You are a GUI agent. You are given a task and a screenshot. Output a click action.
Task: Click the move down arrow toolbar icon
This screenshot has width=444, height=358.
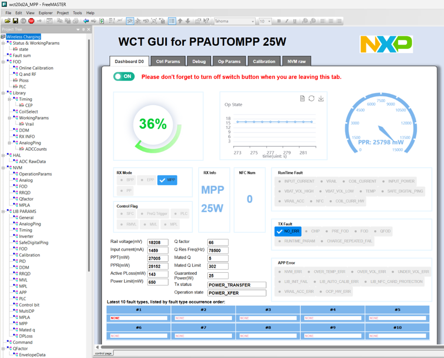[188, 21]
